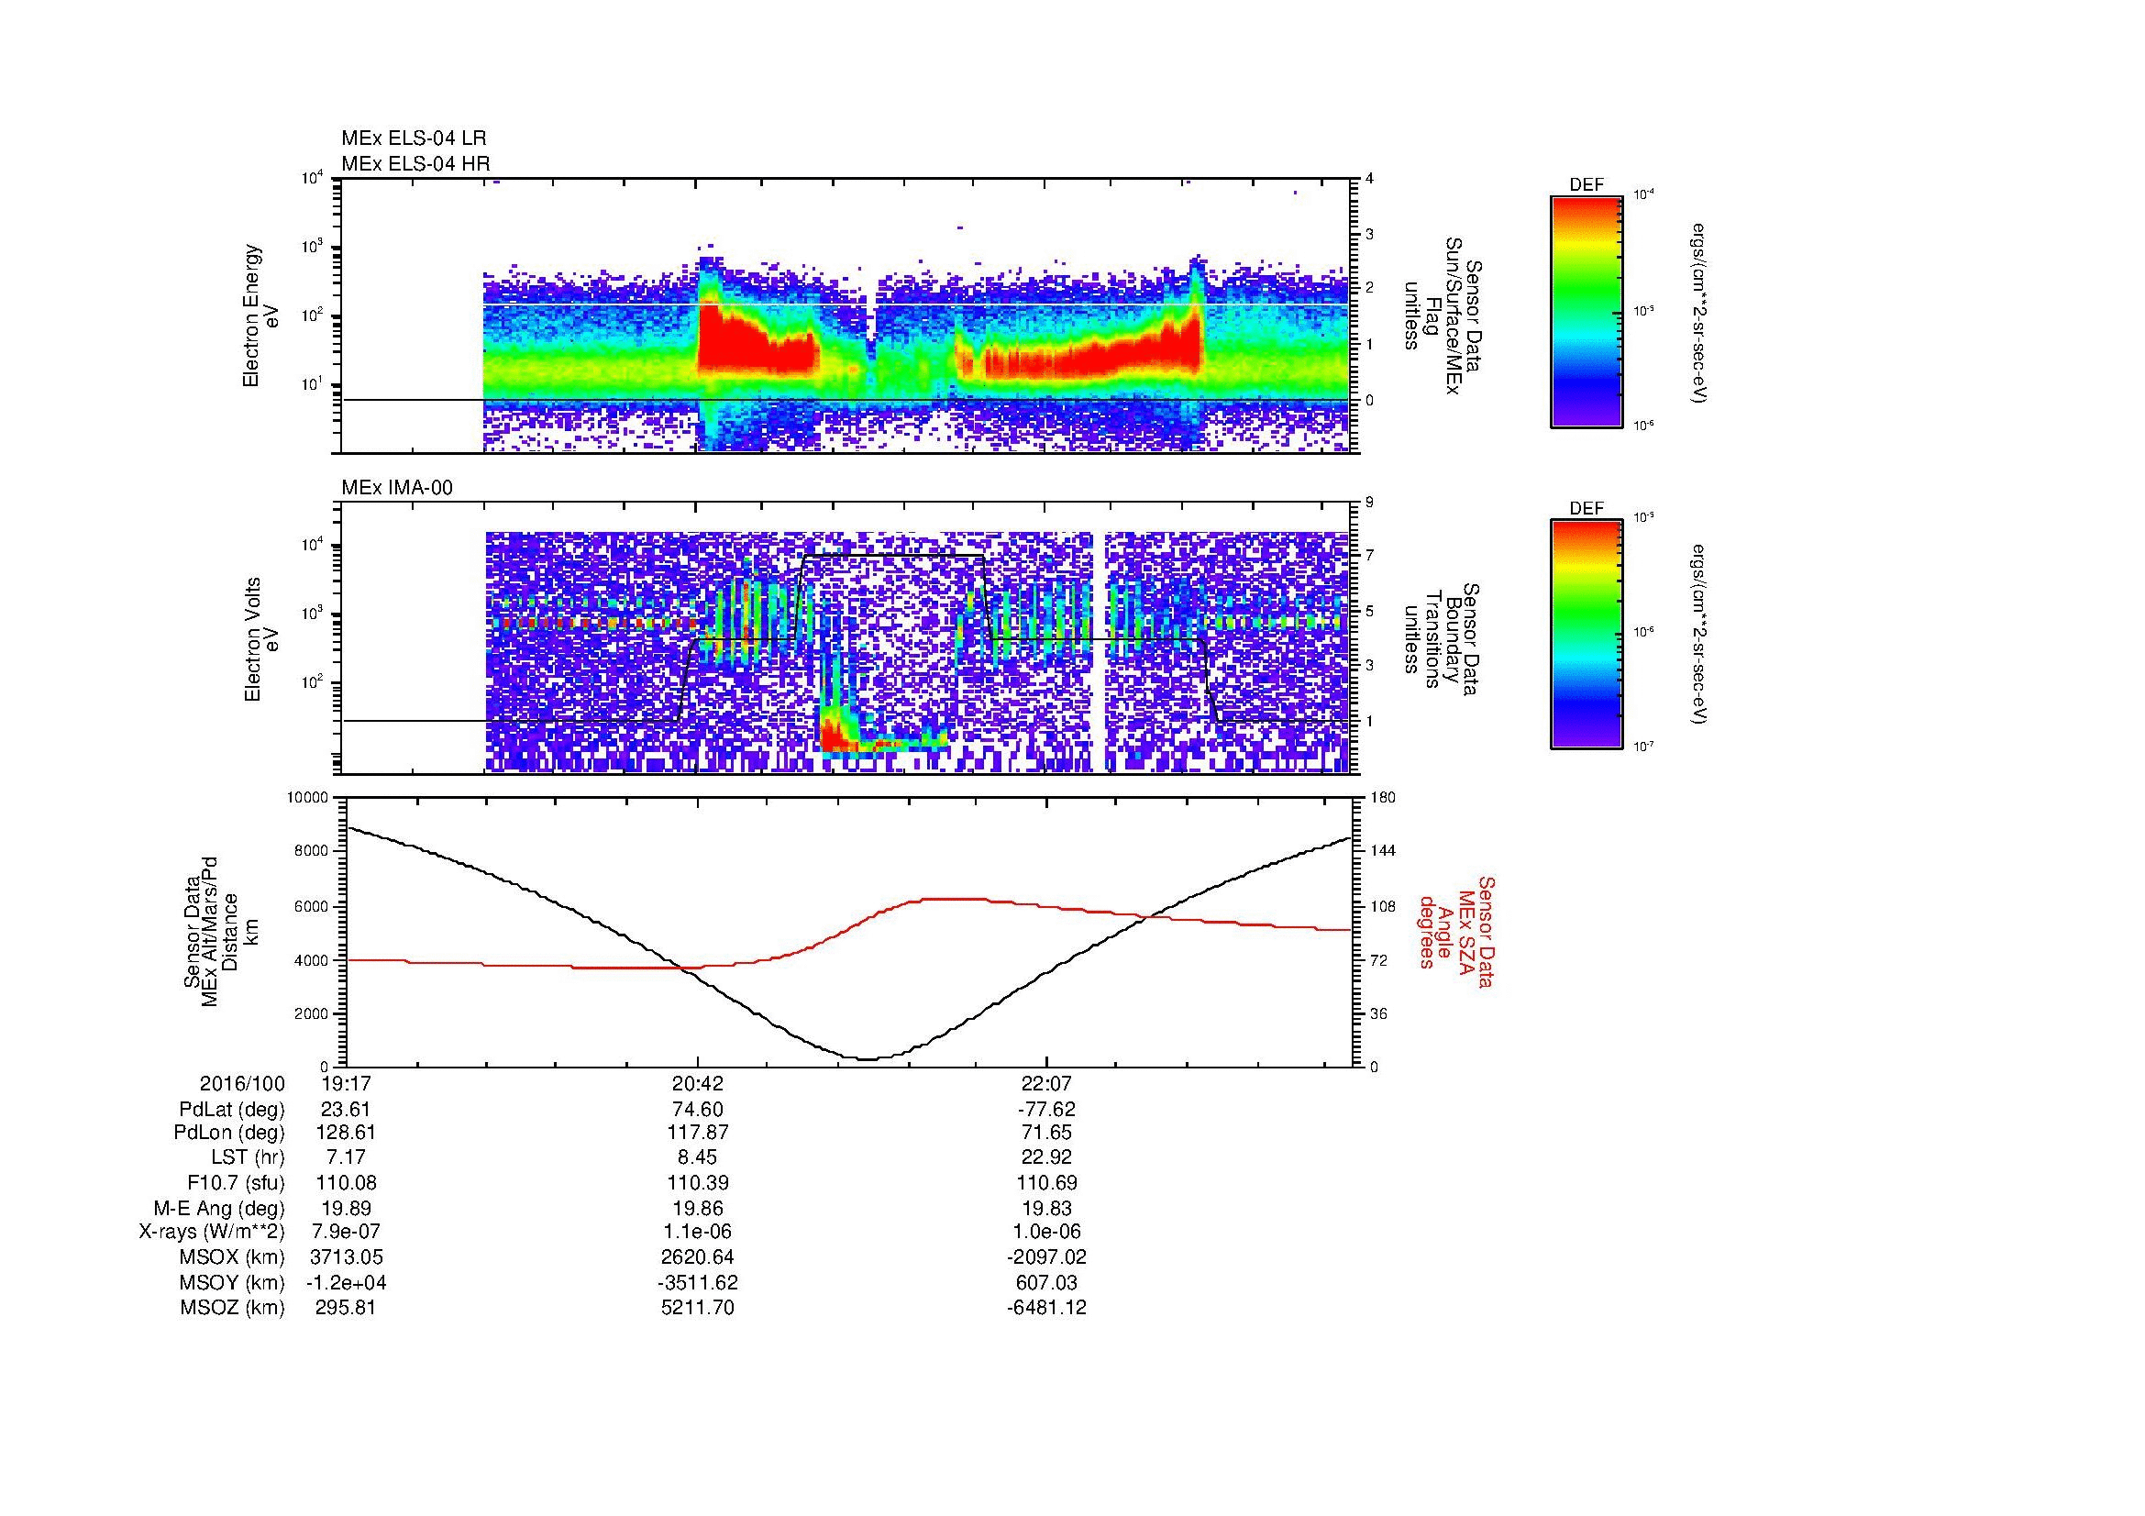Click the PdLon value '117.87'
Screen dimensions: 2145x1516
point(697,1133)
